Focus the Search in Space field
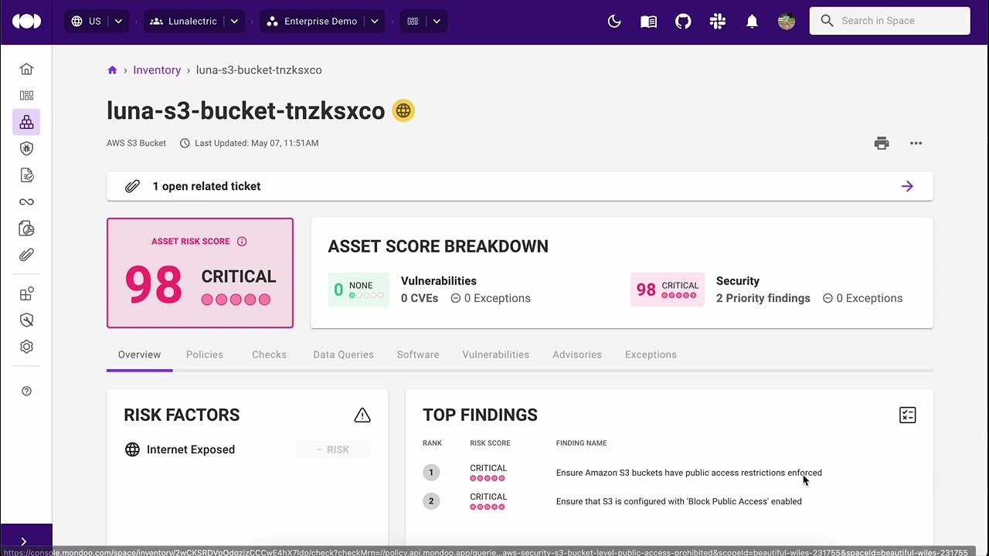This screenshot has height=556, width=989. (890, 22)
